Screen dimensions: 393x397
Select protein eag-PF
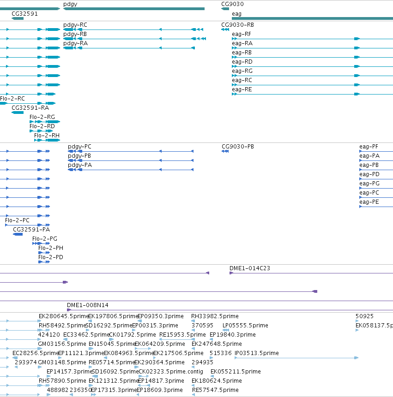click(x=376, y=151)
